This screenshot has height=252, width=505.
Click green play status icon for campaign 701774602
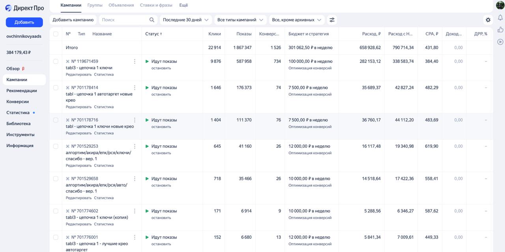[147, 211]
